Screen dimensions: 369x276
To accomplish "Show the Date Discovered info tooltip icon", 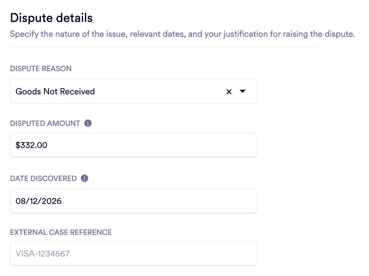I will (85, 179).
